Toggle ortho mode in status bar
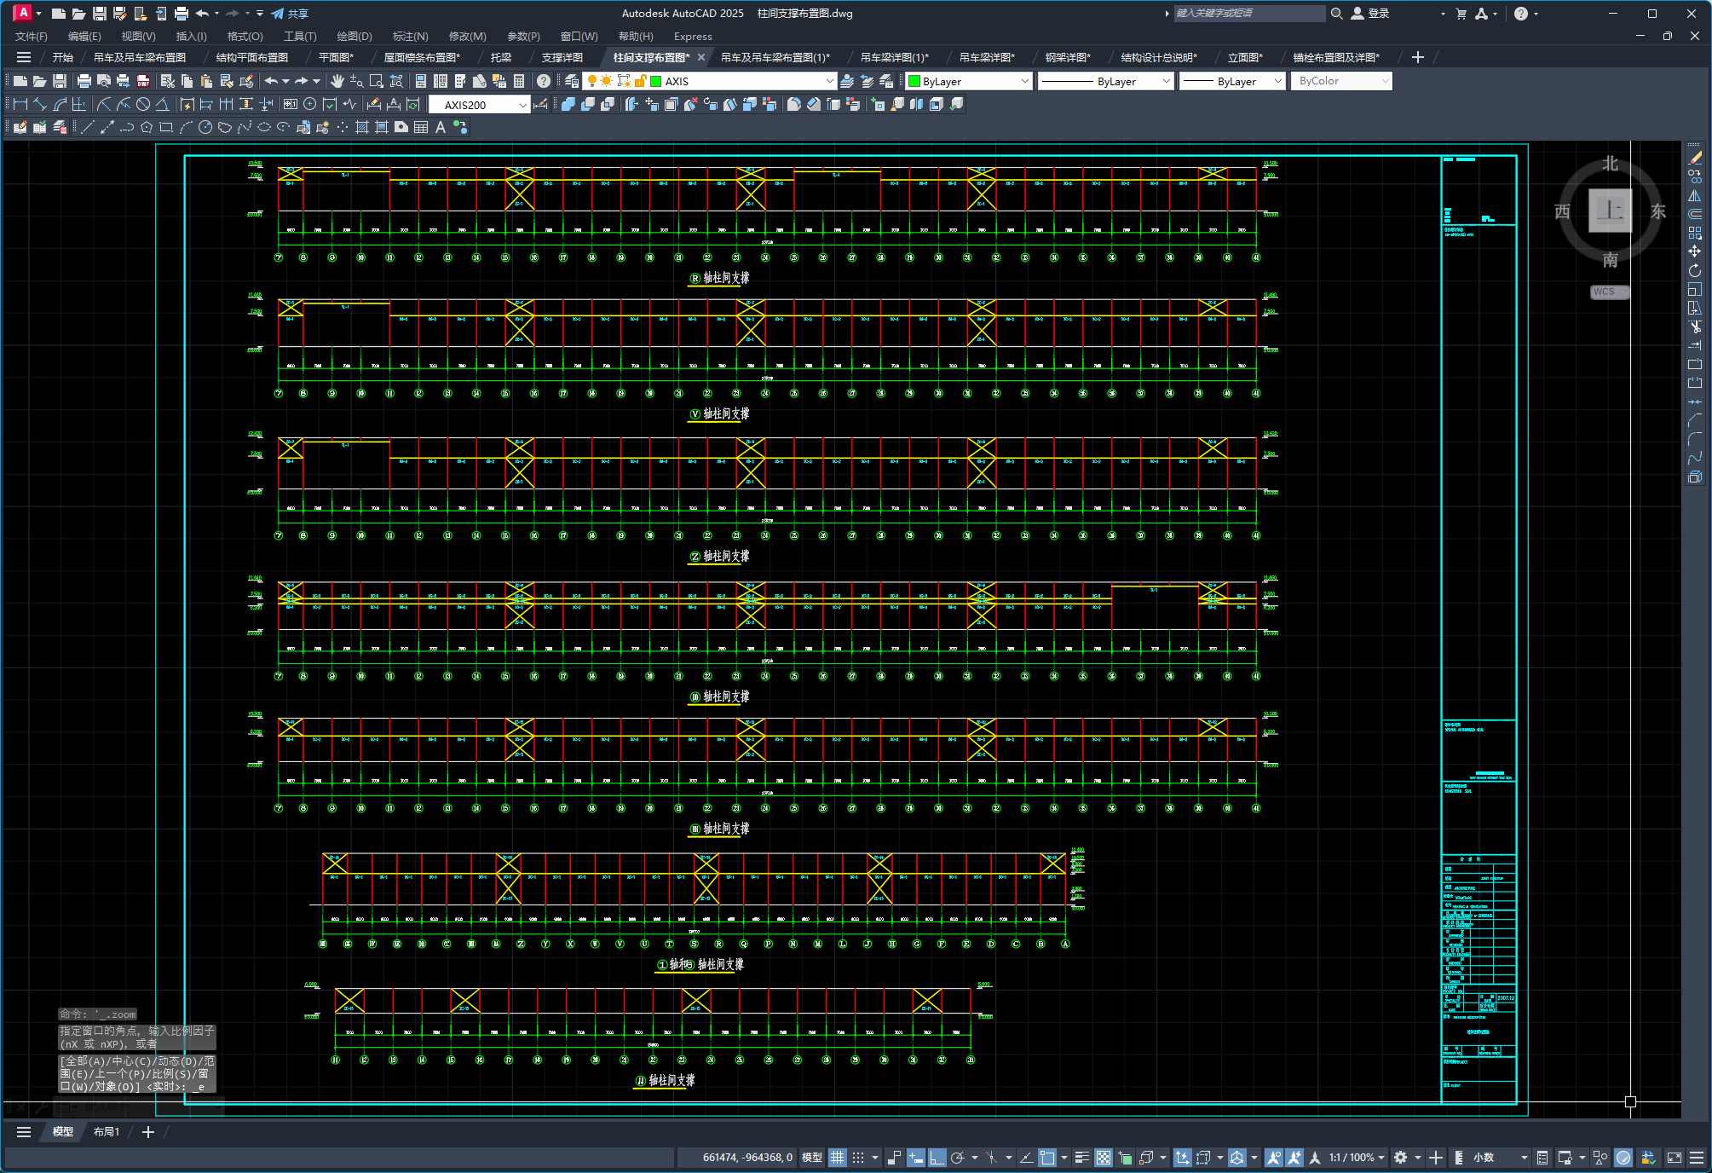This screenshot has height=1173, width=1712. point(937,1157)
